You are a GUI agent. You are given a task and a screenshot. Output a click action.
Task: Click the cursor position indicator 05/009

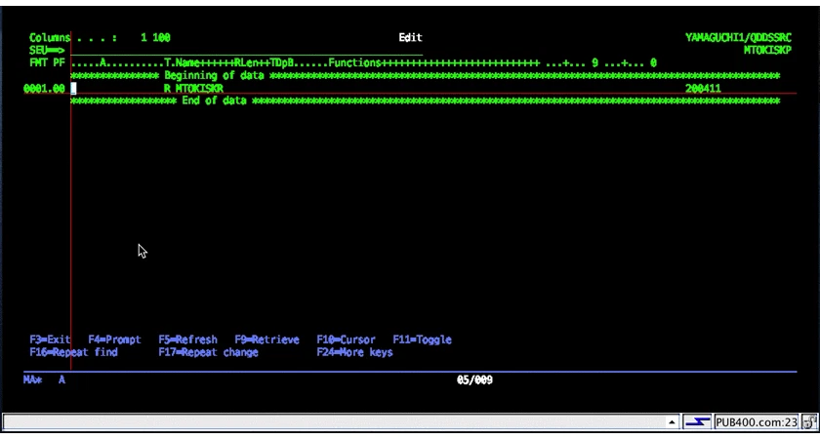tap(474, 379)
